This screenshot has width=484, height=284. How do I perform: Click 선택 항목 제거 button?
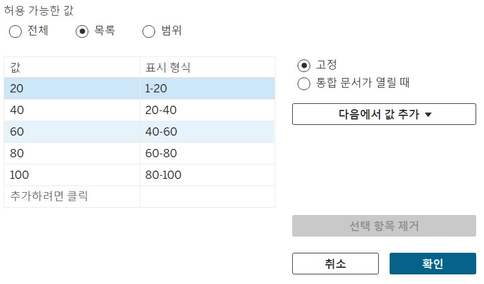pos(384,226)
